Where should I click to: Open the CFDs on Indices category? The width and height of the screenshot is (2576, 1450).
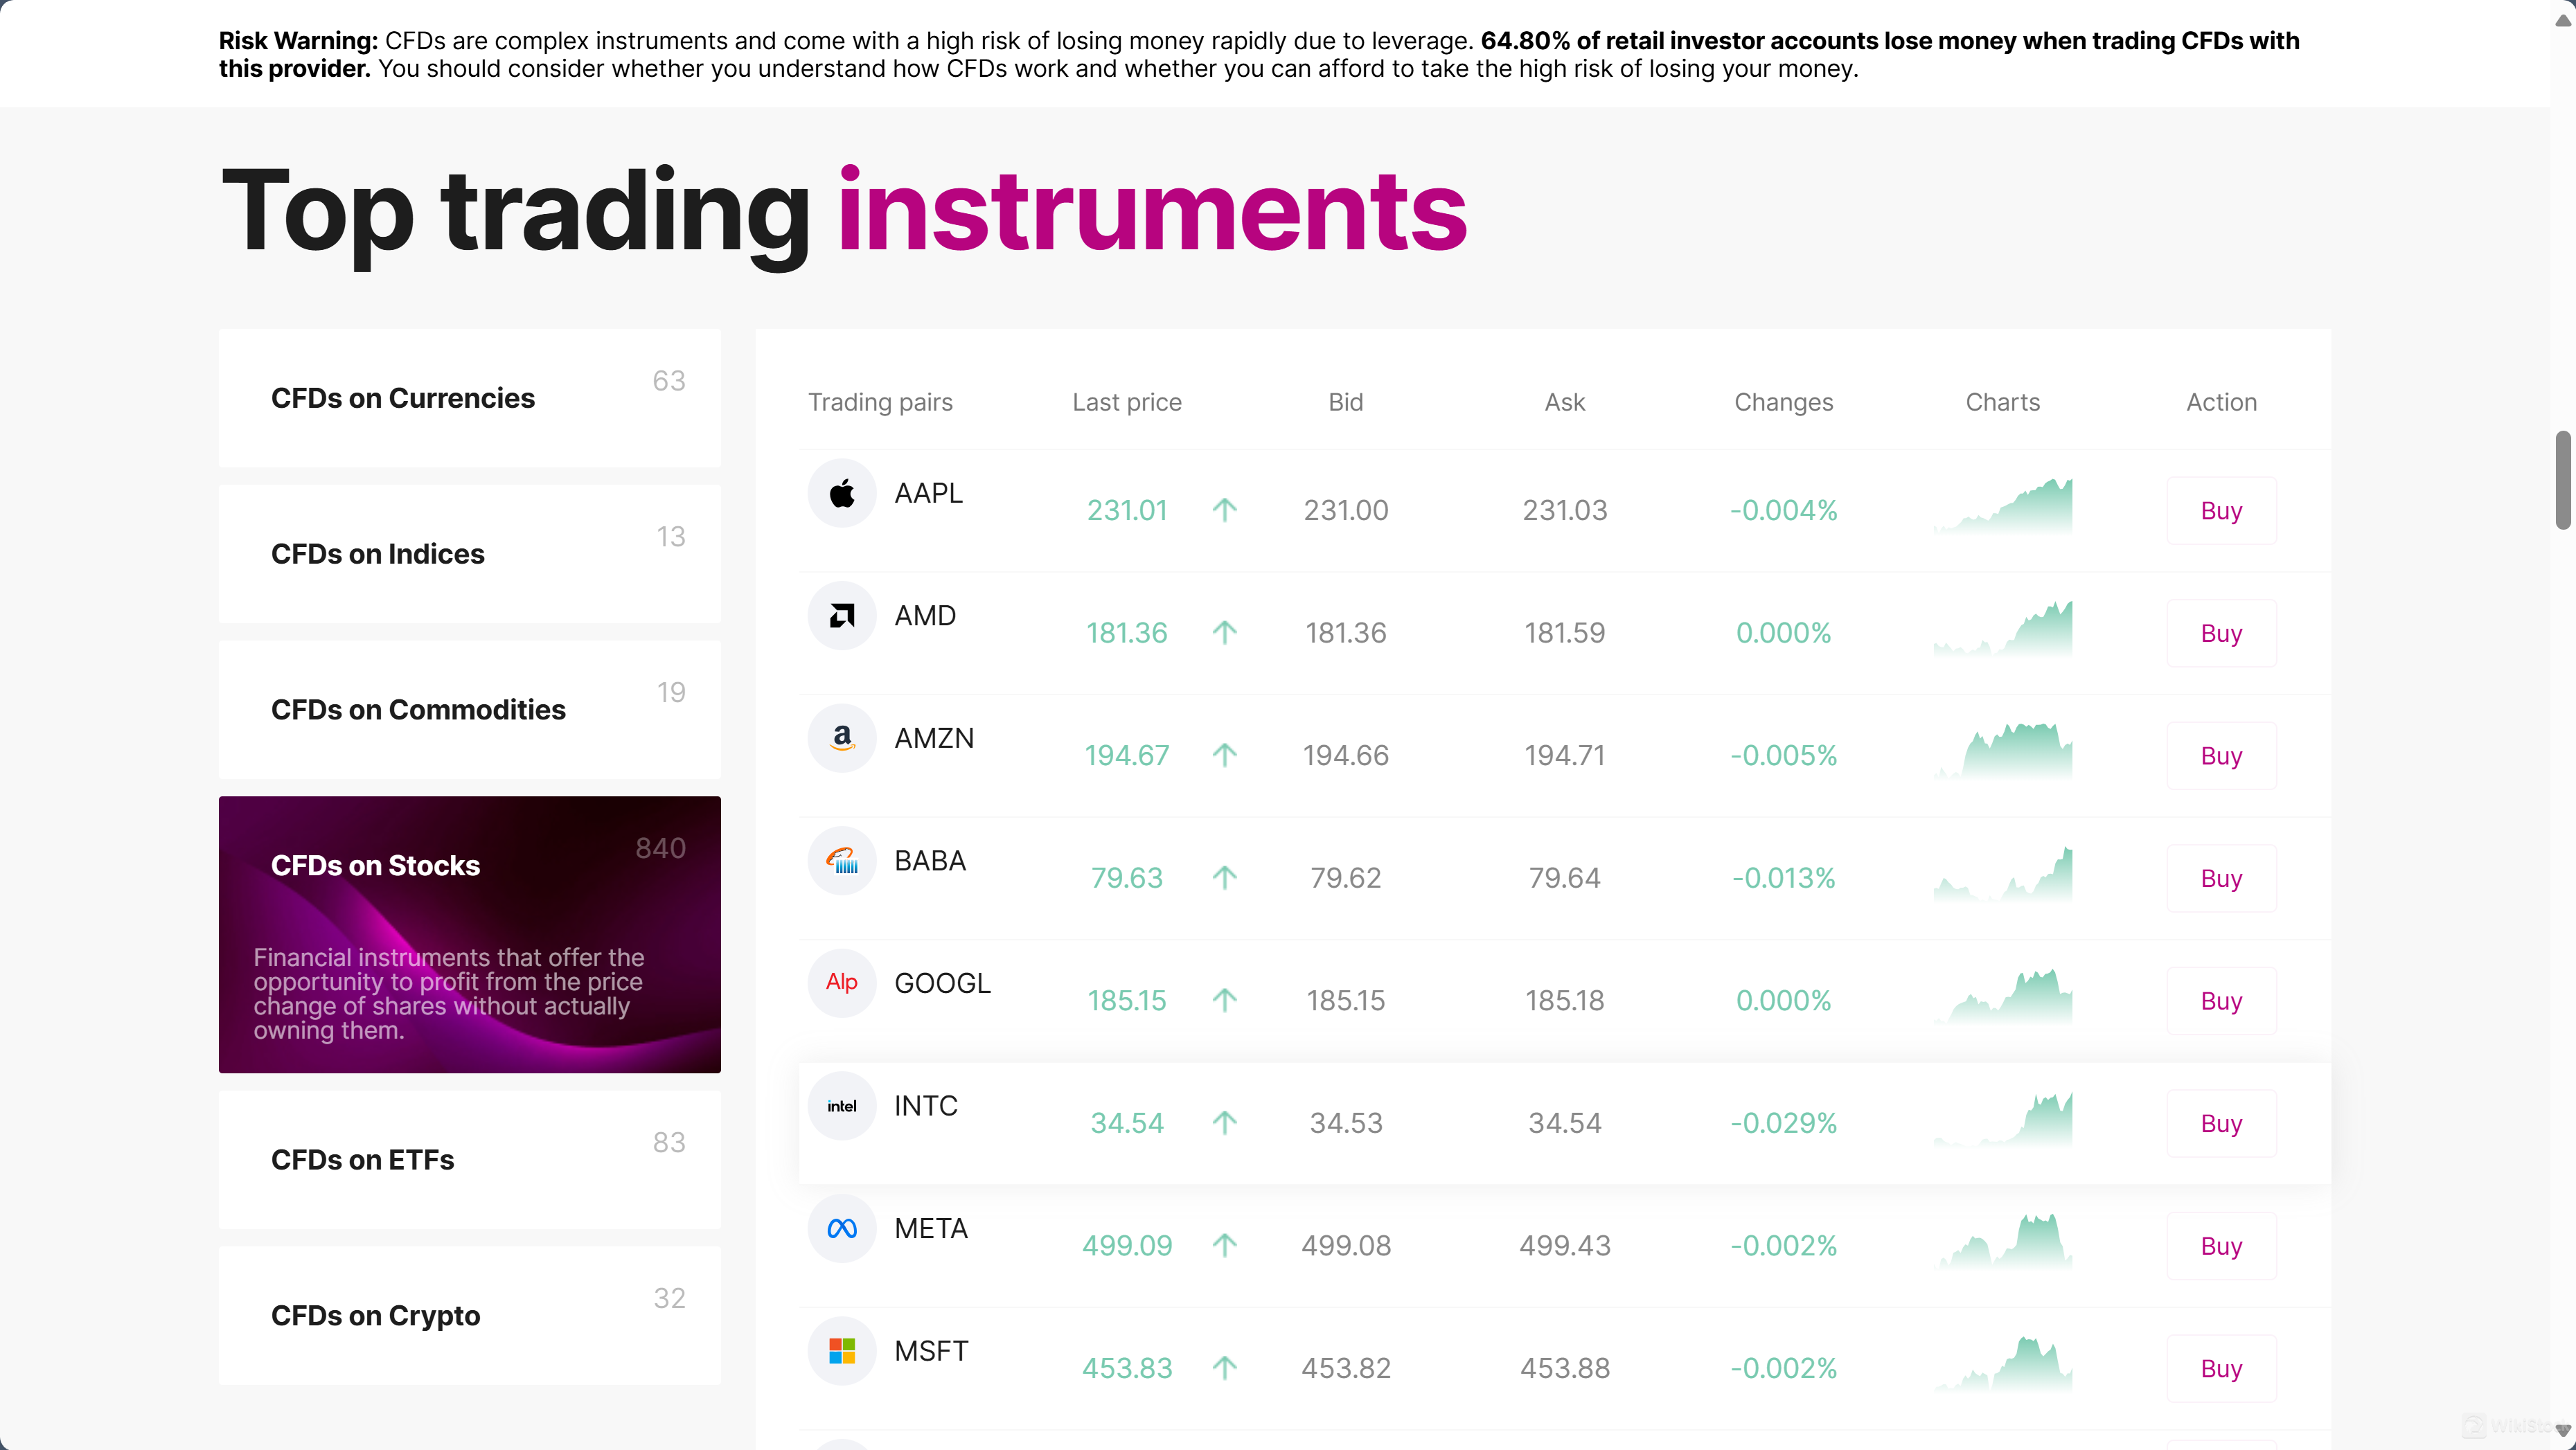(x=469, y=554)
